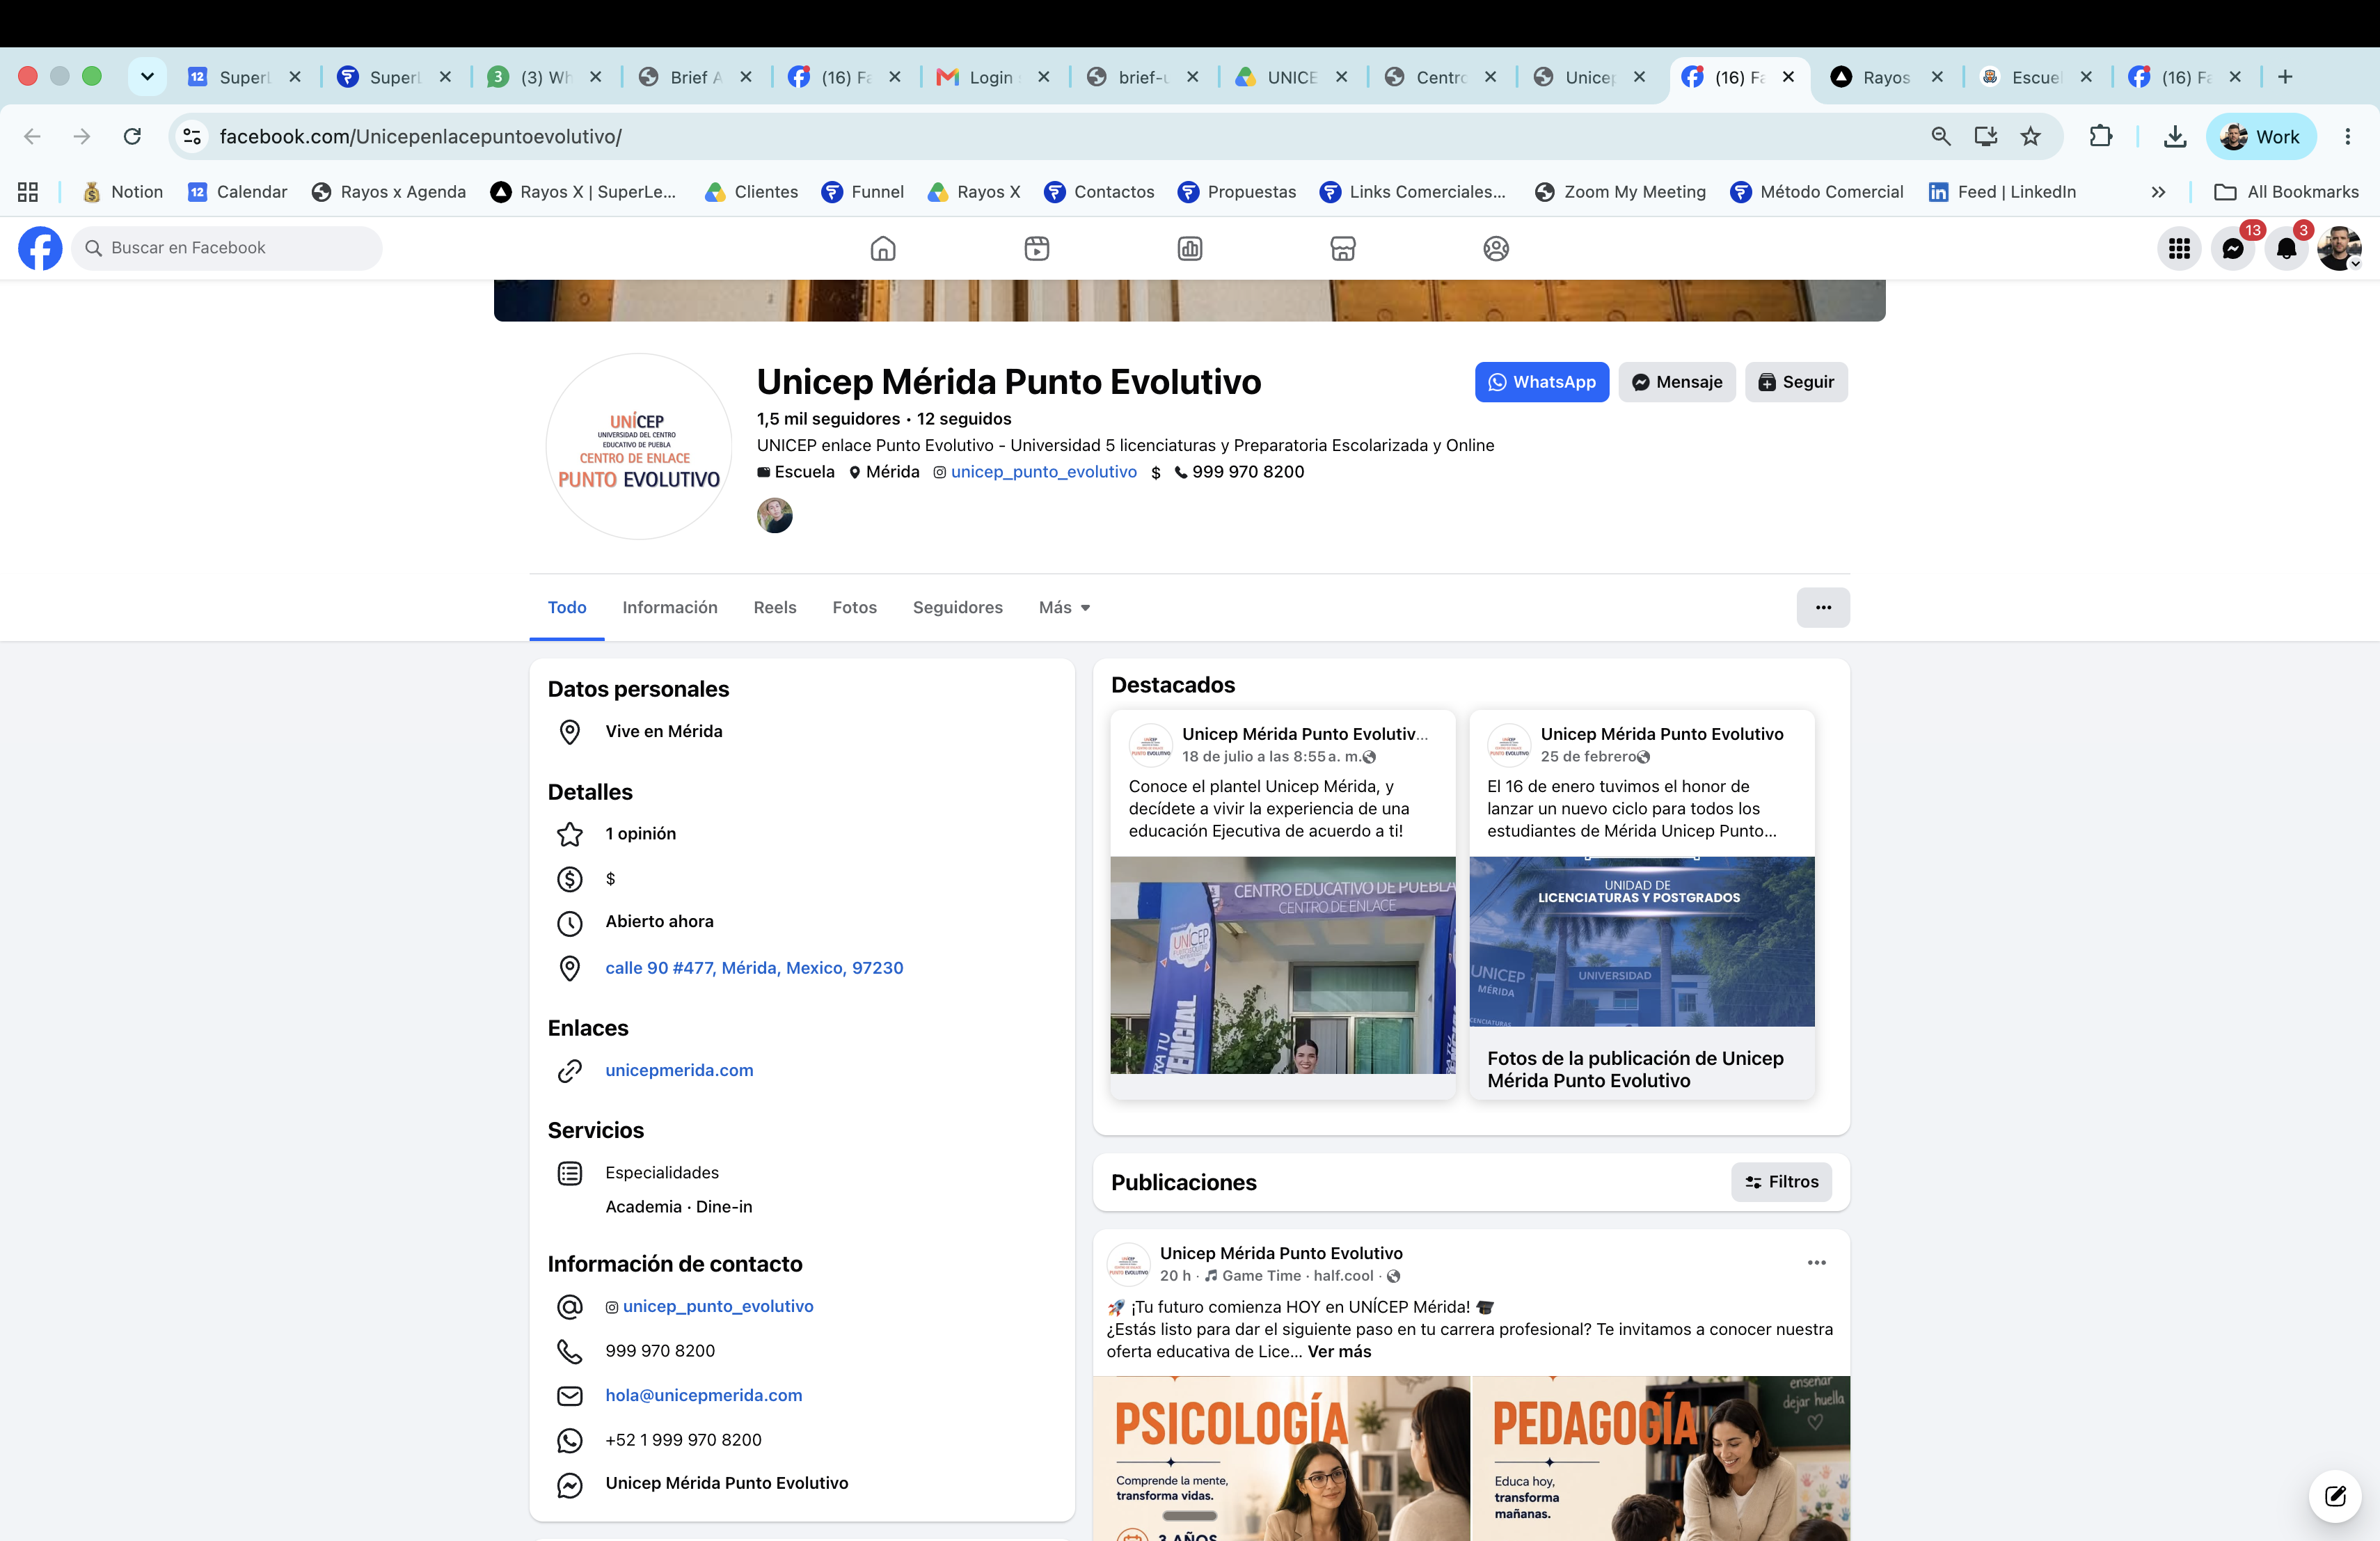Open the Groups icon in navbar
The image size is (2380, 1541).
point(1495,248)
